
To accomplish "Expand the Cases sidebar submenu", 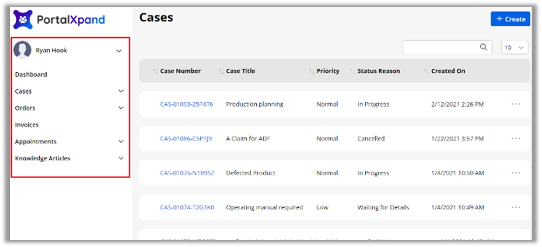I will [x=121, y=91].
